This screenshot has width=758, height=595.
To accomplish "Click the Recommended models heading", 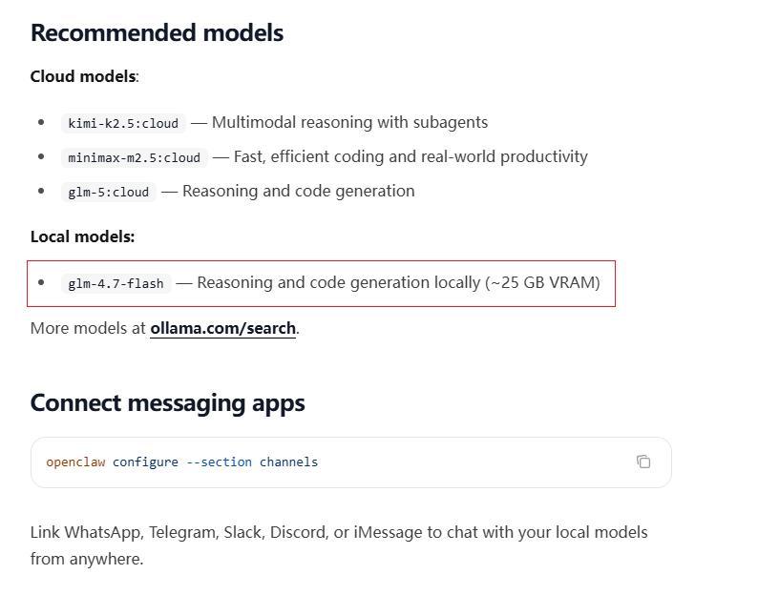I will [157, 32].
